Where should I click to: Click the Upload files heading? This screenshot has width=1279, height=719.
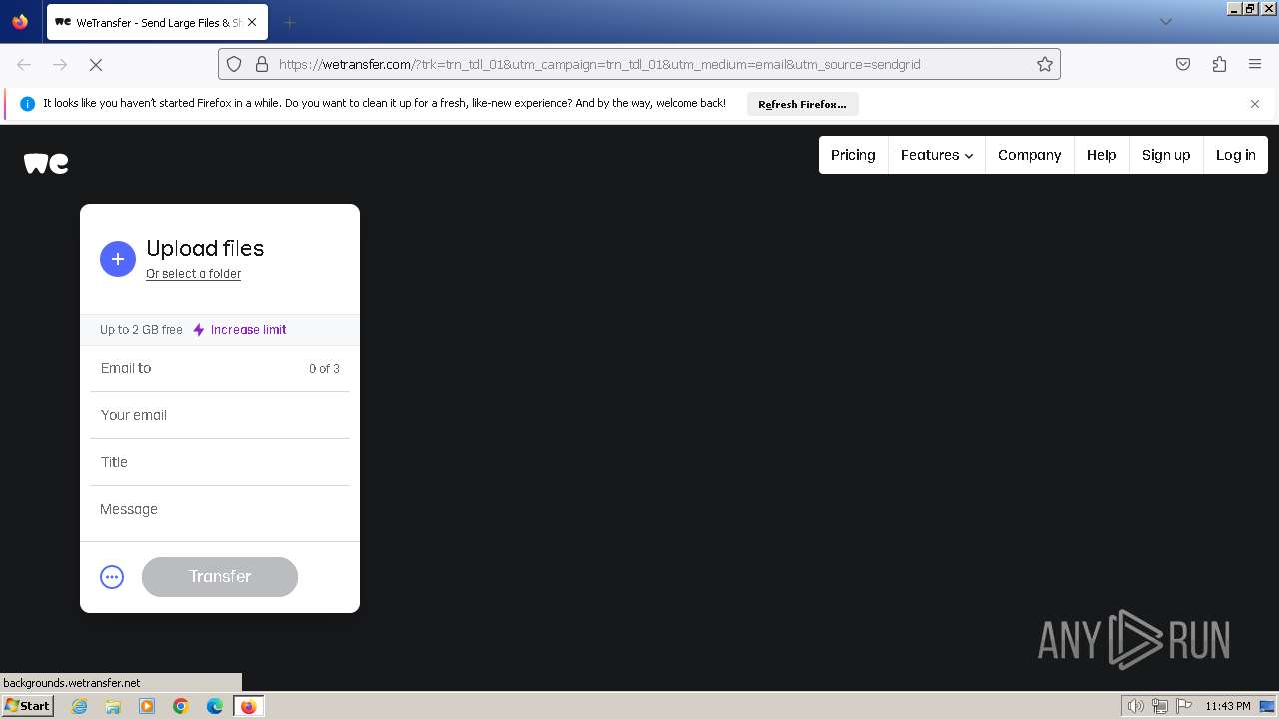click(205, 248)
